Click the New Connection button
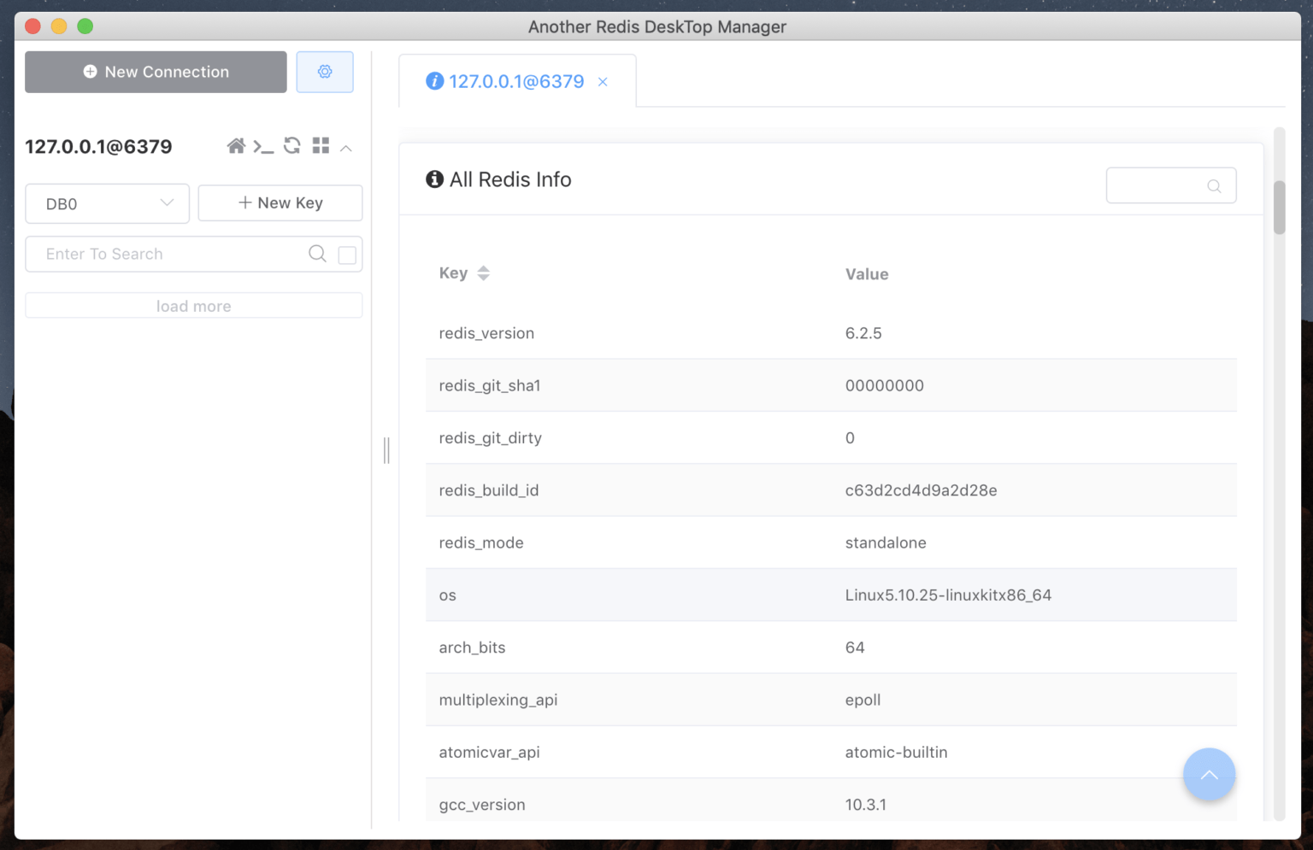Screen dimensions: 1313x850 156,72
